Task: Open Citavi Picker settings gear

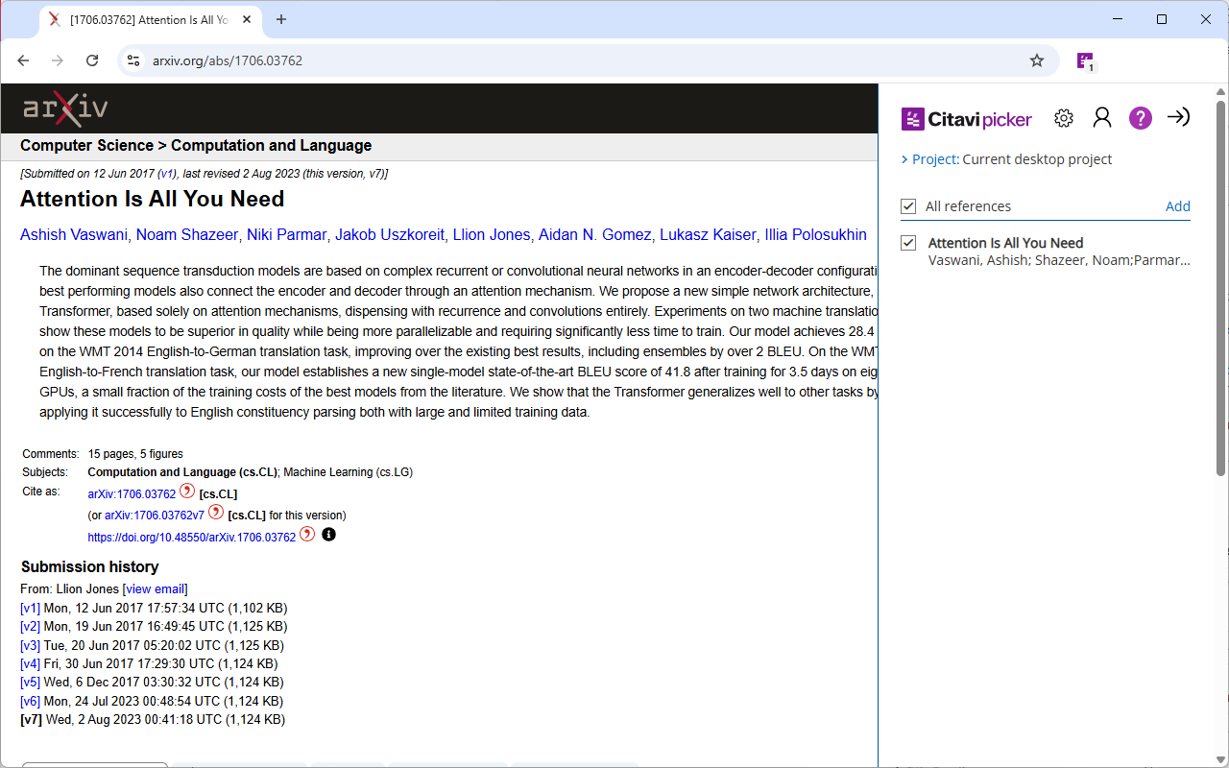Action: coord(1064,118)
